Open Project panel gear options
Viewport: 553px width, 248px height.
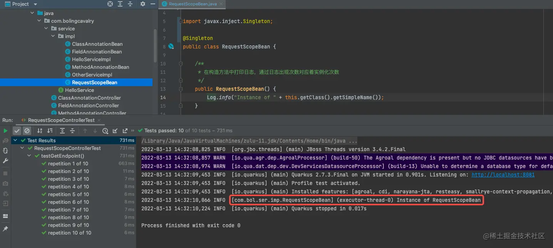coord(143,4)
